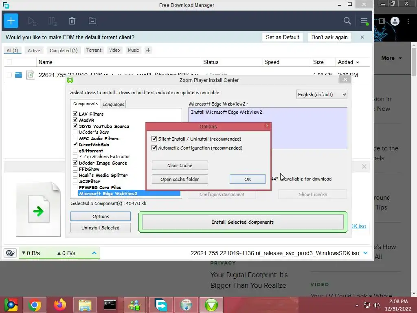Uncheck DirectVobSub component
This screenshot has height=313, width=417.
click(75, 144)
